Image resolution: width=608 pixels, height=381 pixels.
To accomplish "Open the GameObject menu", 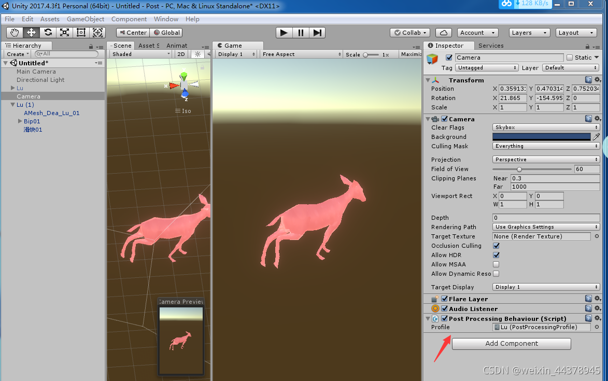I will 86,19.
